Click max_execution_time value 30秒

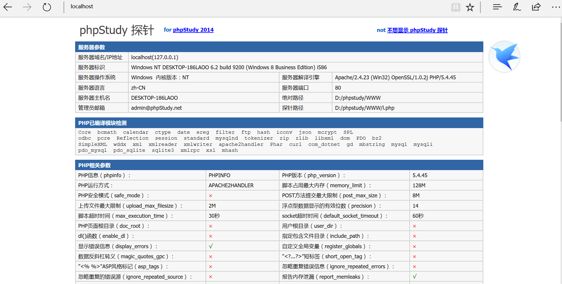pyautogui.click(x=214, y=216)
